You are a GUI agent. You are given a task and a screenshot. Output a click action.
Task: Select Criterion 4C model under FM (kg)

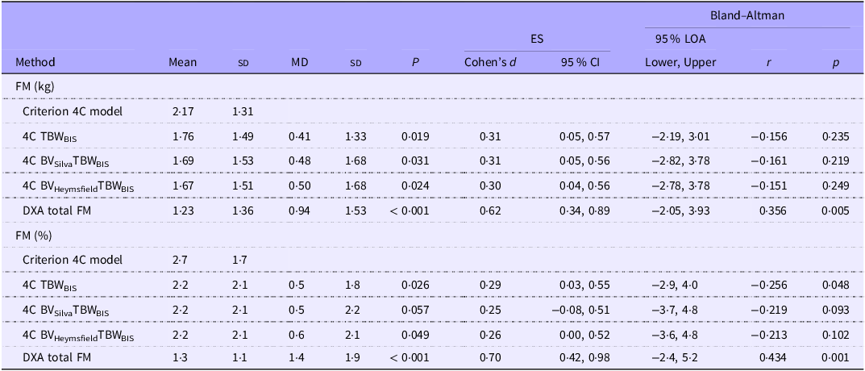pyautogui.click(x=73, y=111)
